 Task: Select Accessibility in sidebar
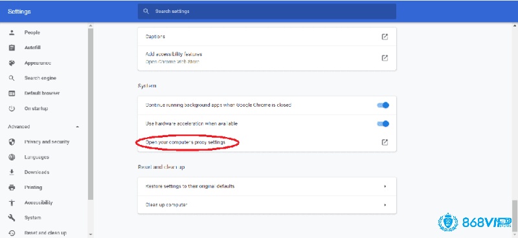click(x=38, y=202)
